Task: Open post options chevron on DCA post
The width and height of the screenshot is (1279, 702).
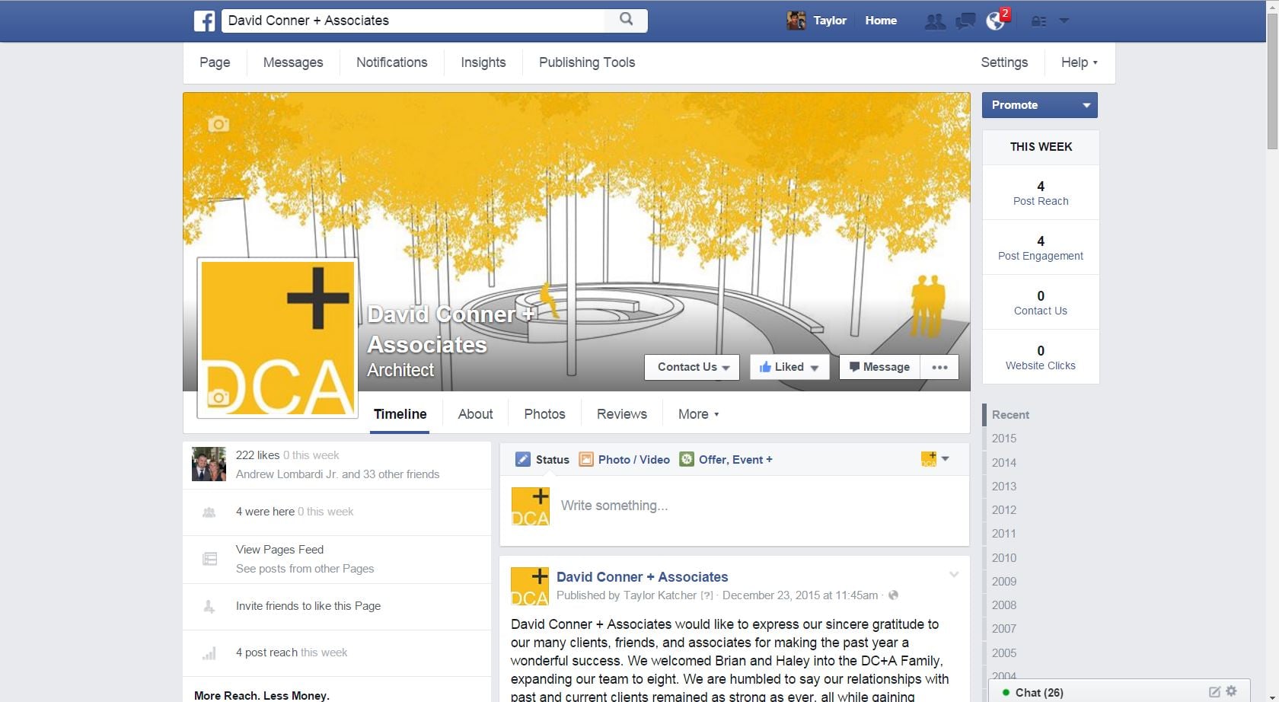Action: tap(954, 575)
